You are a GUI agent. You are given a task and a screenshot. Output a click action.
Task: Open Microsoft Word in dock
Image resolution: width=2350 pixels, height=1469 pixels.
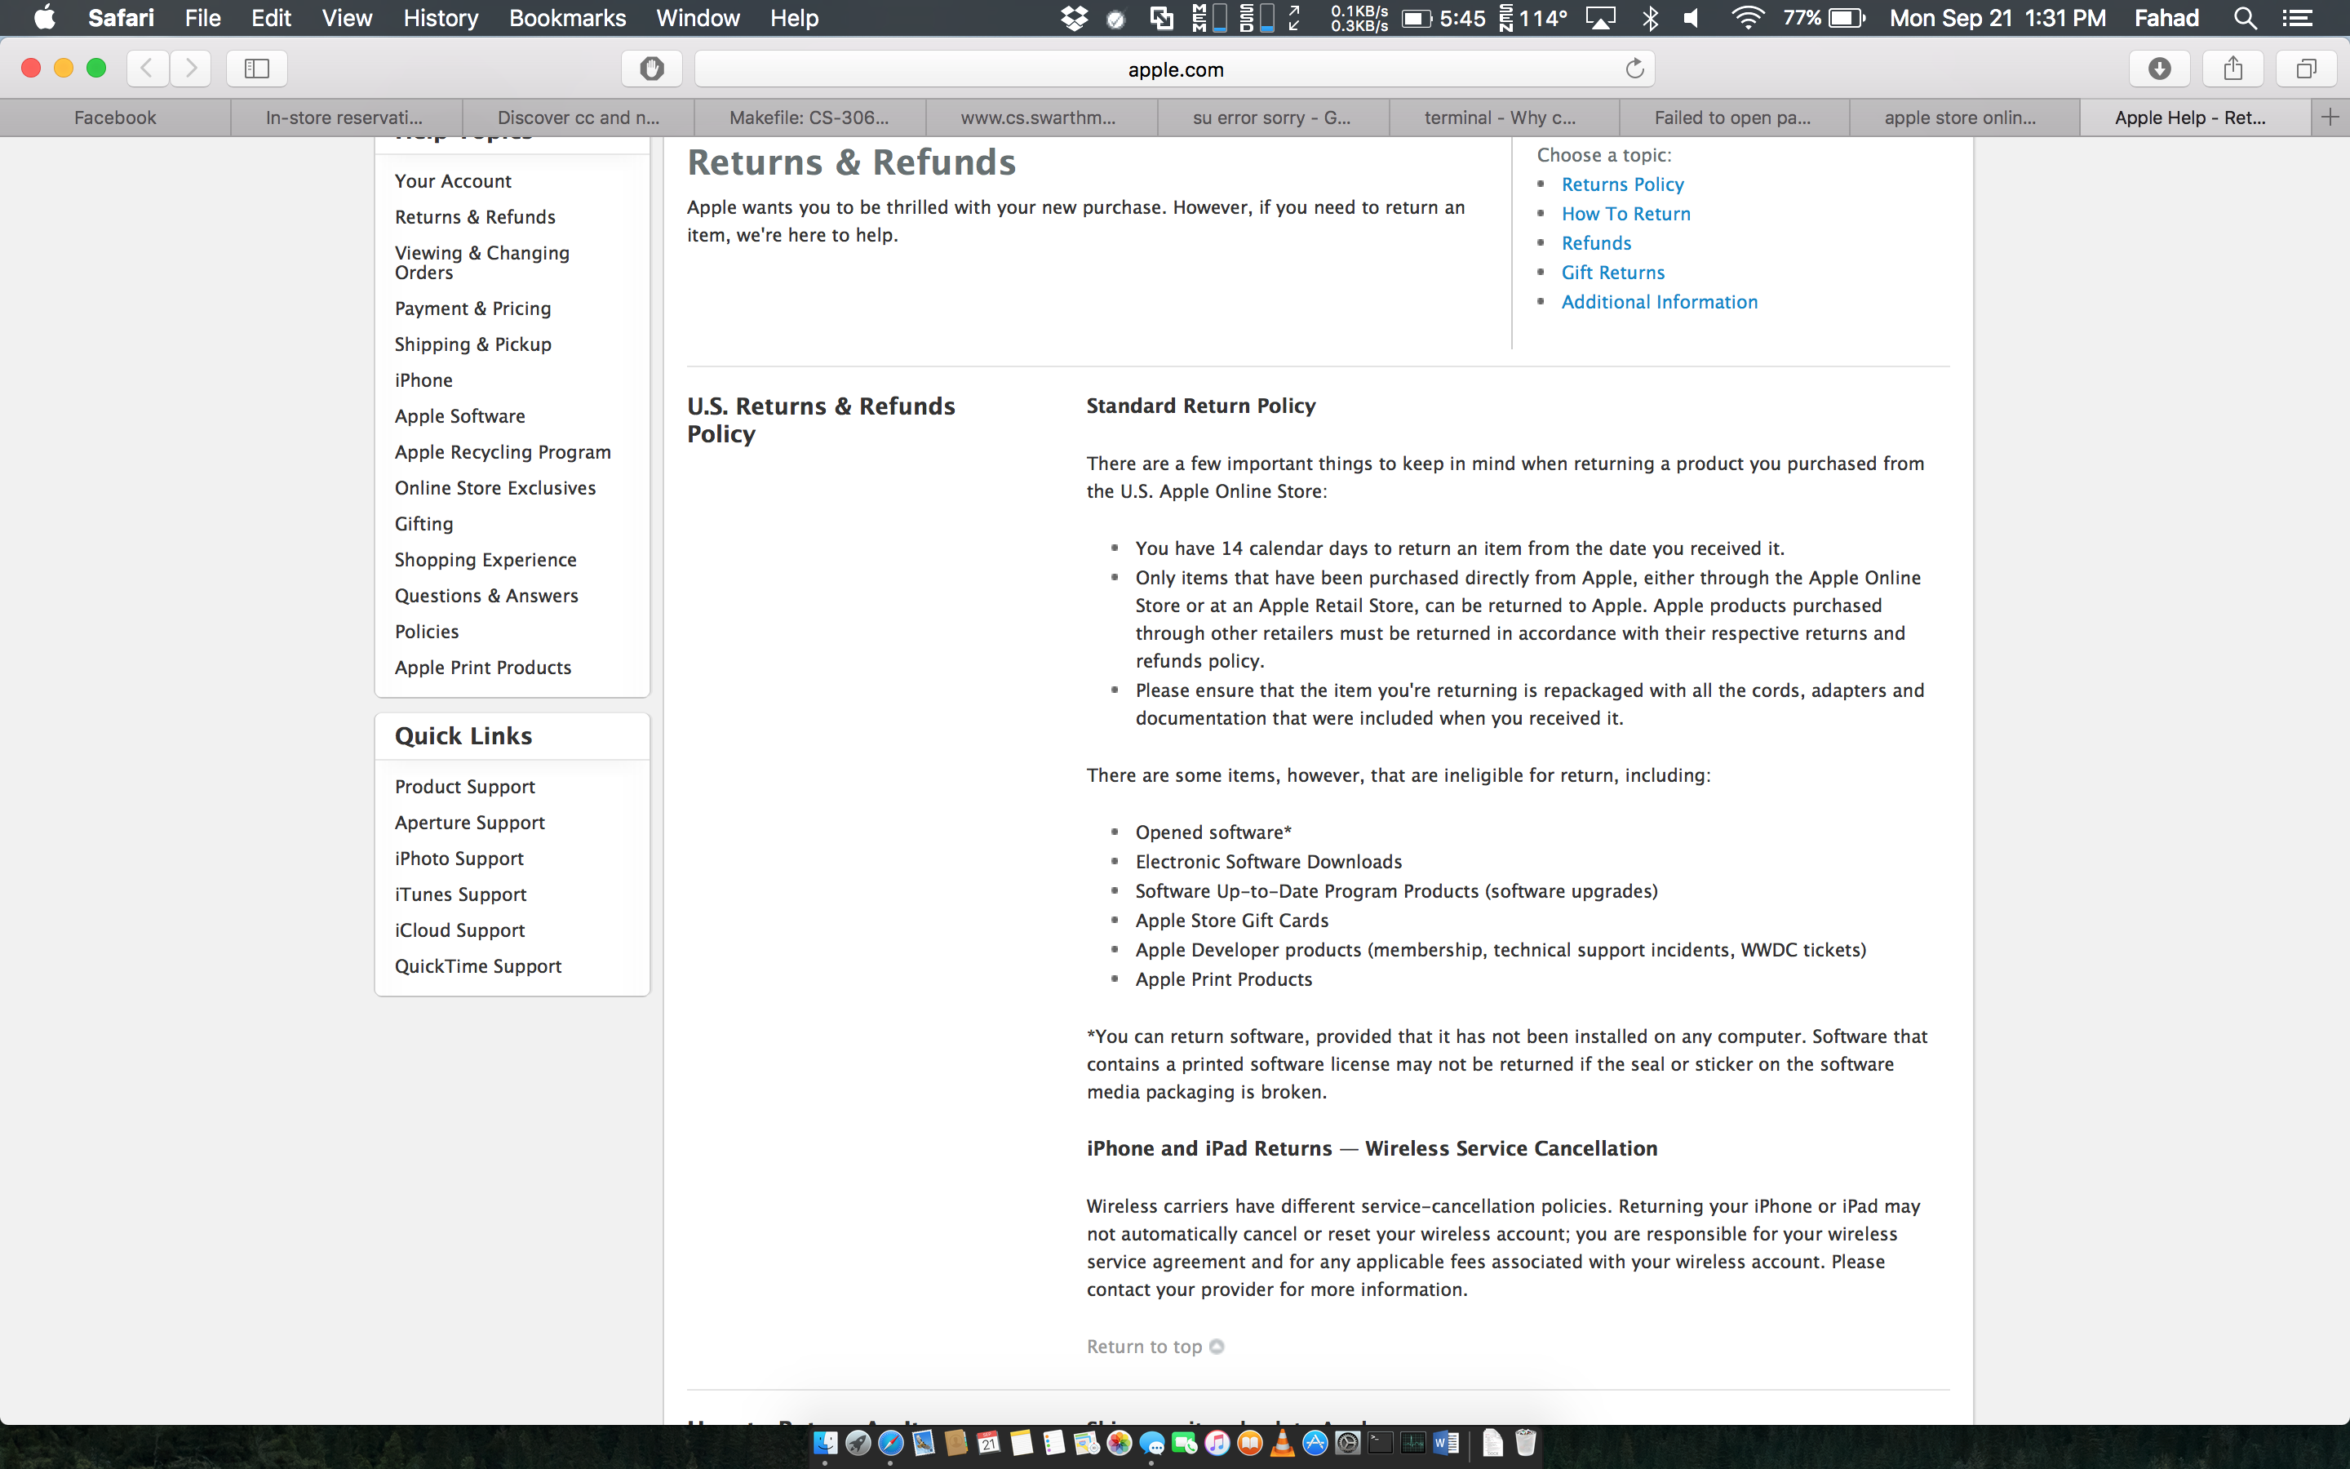pyautogui.click(x=1446, y=1443)
